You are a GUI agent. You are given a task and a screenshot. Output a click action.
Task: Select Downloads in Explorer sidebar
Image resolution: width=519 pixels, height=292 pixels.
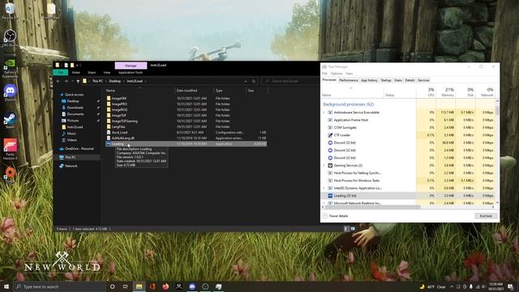[x=75, y=108]
